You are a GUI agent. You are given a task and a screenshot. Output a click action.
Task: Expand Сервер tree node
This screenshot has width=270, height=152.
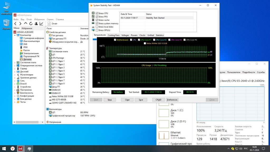pyautogui.click(x=15, y=69)
